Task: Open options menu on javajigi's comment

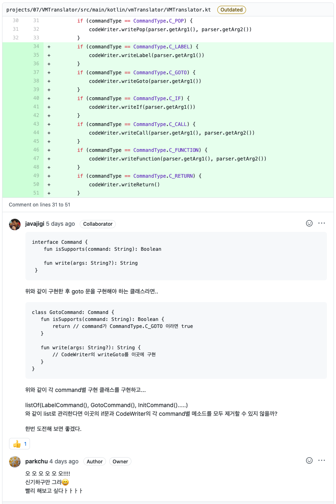Action: (x=322, y=223)
